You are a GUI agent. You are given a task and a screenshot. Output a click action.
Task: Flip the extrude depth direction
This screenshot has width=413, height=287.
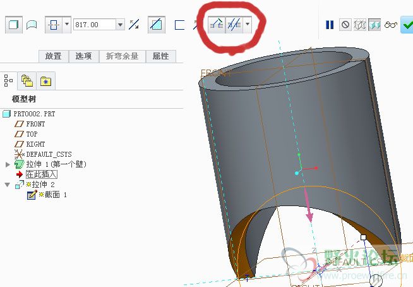(x=134, y=25)
